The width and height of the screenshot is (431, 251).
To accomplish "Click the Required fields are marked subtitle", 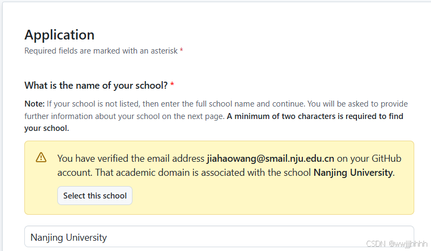I will [x=101, y=51].
